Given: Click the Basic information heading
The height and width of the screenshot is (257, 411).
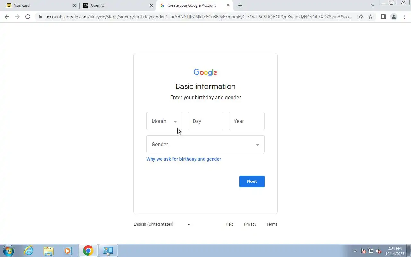Looking at the screenshot, I should click(205, 86).
